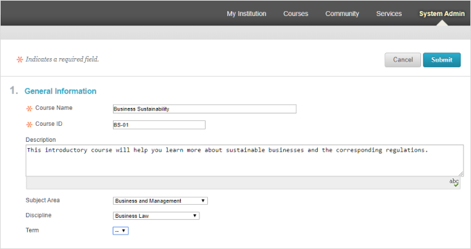
Task: Submit the course form
Action: (x=442, y=59)
